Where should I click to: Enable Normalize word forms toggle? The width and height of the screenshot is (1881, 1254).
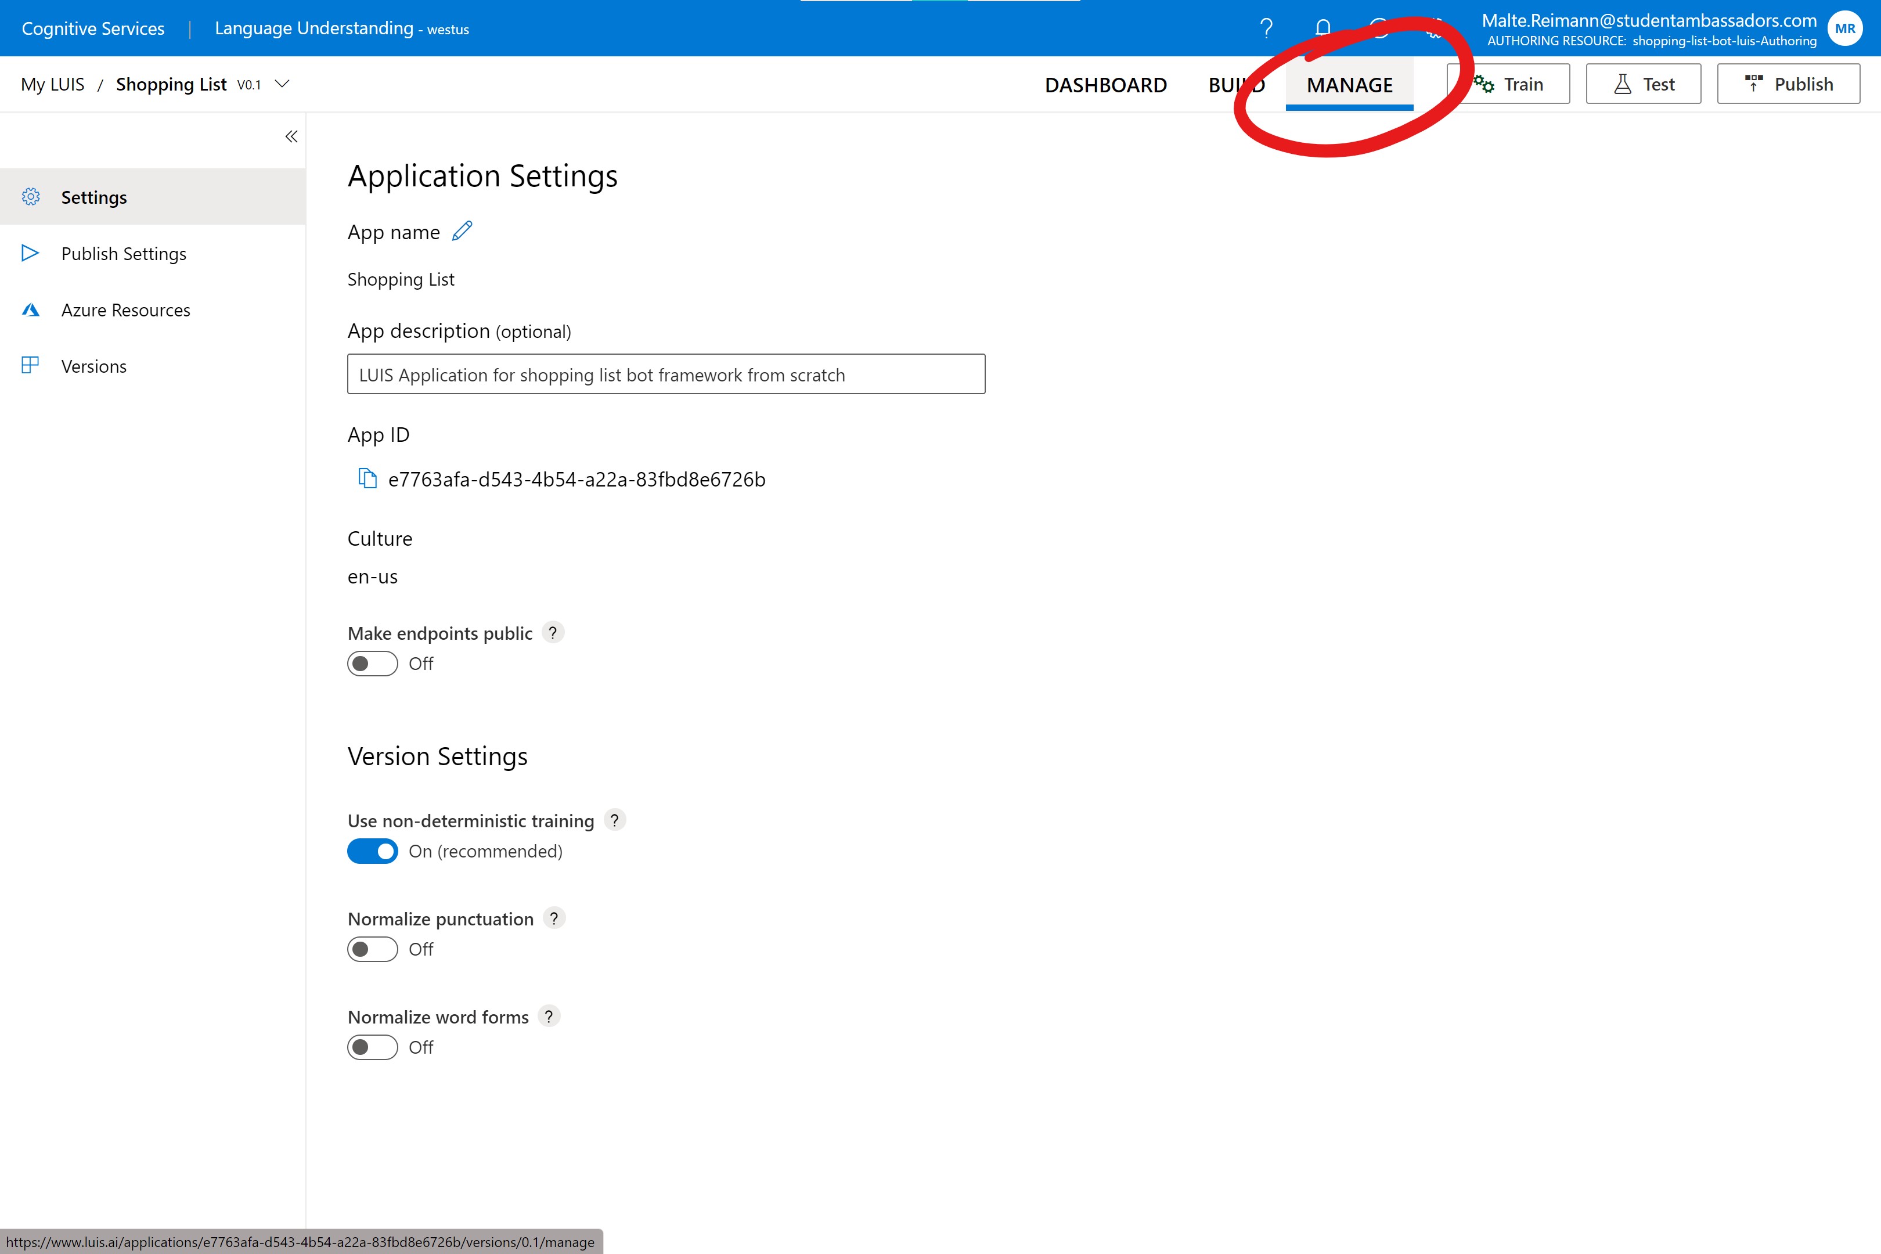pyautogui.click(x=372, y=1047)
